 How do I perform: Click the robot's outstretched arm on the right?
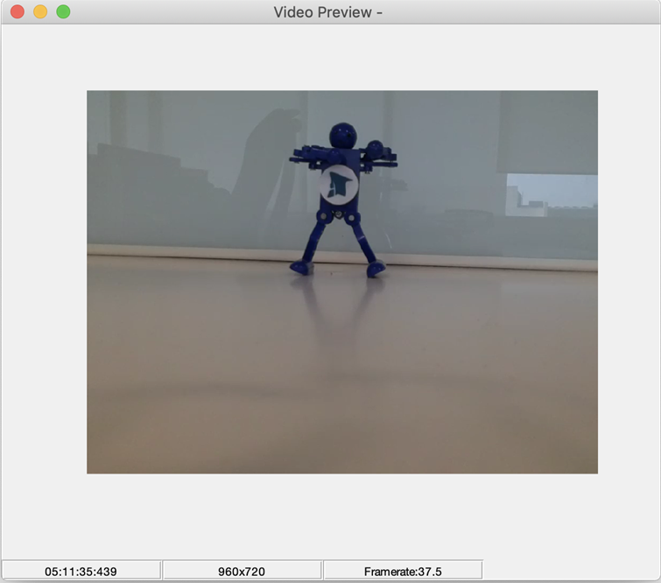383,158
